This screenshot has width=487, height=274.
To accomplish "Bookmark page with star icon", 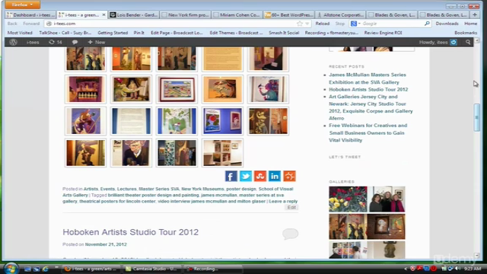I will 299,24.
